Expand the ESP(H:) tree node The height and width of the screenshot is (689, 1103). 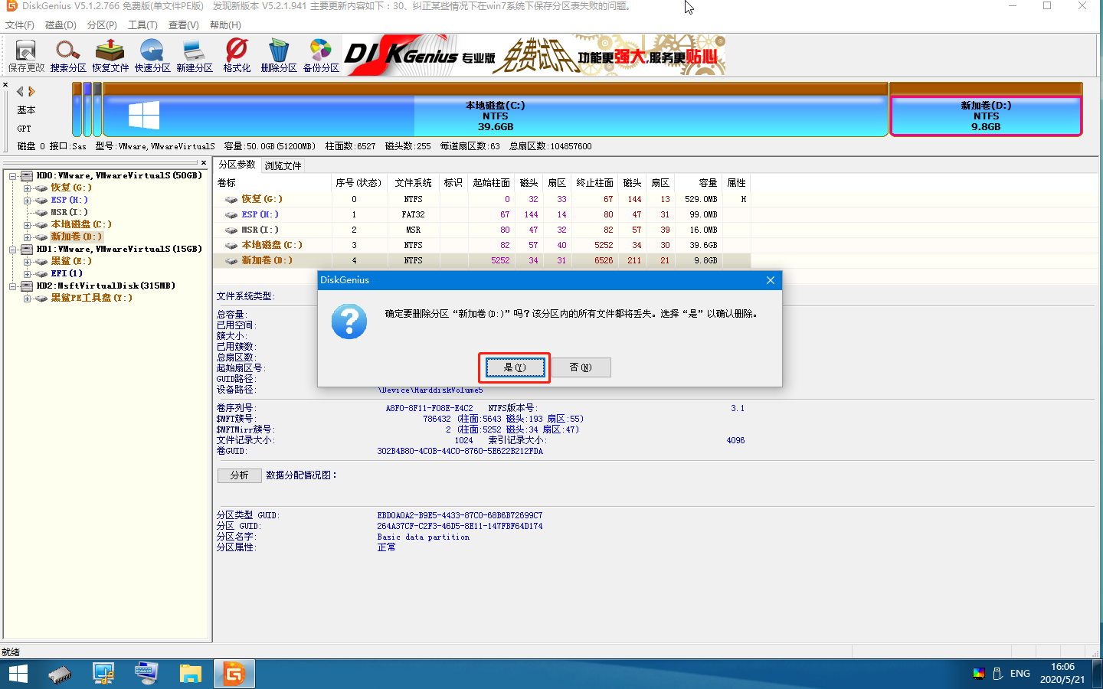coord(27,201)
